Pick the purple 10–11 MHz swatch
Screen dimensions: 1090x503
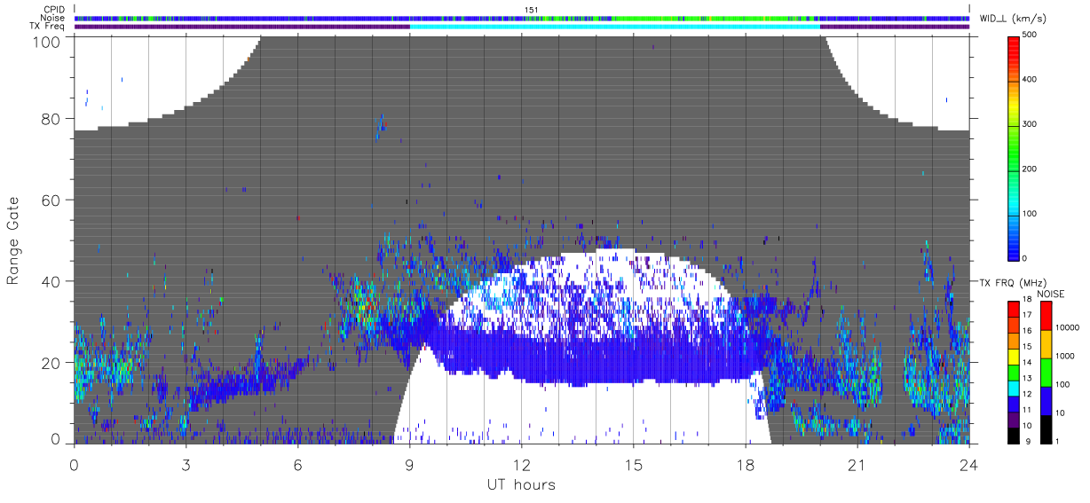(1014, 420)
